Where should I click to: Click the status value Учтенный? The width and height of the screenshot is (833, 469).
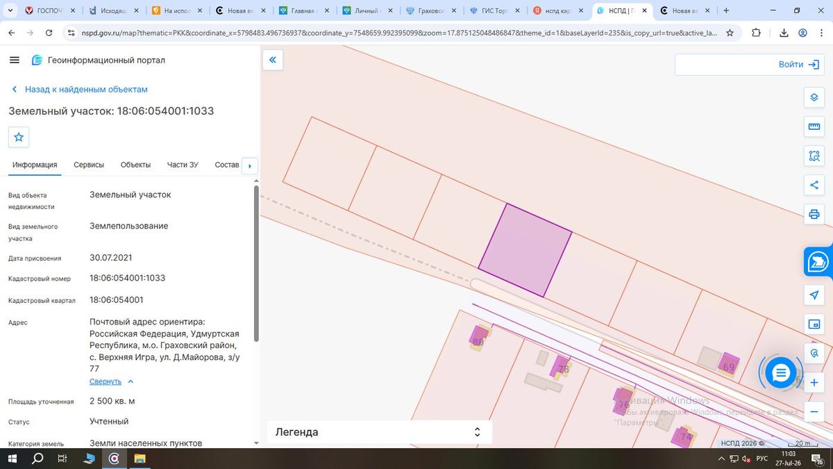coord(109,421)
